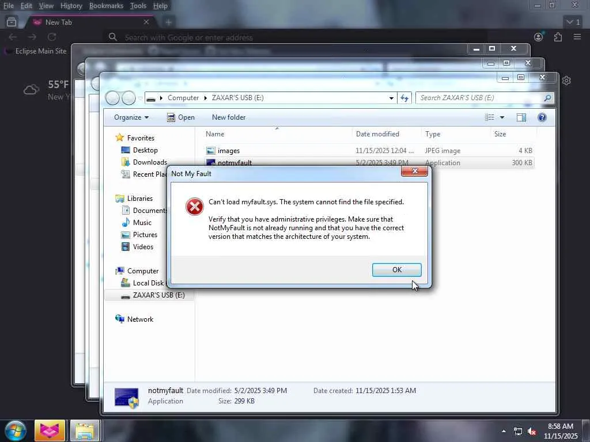Click the muted volume icon in system tray
590x442 pixels.
(x=532, y=432)
